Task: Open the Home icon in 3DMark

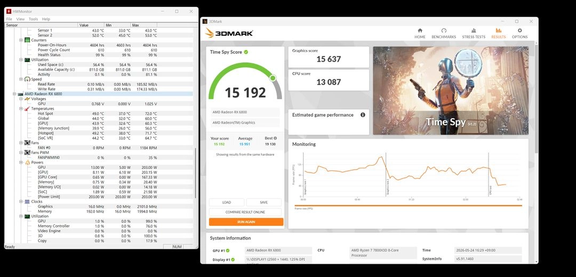Action: 420,30
